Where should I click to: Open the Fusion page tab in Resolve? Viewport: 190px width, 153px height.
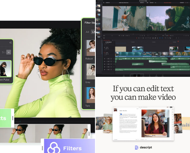pos(143,75)
